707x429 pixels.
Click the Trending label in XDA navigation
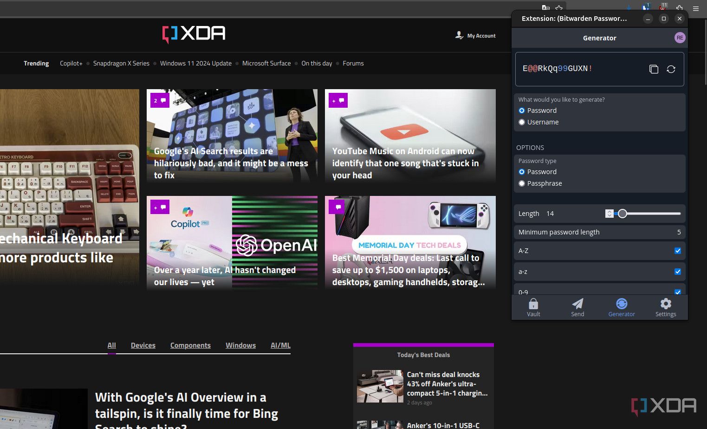(36, 63)
